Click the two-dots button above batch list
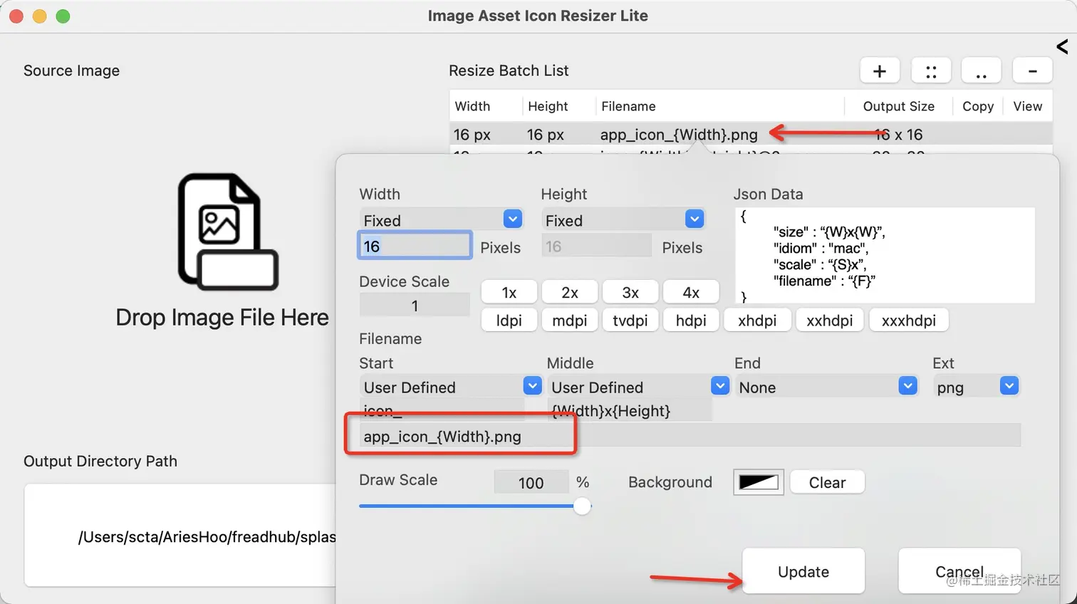Screen dimensions: 1077x604 pos(982,71)
